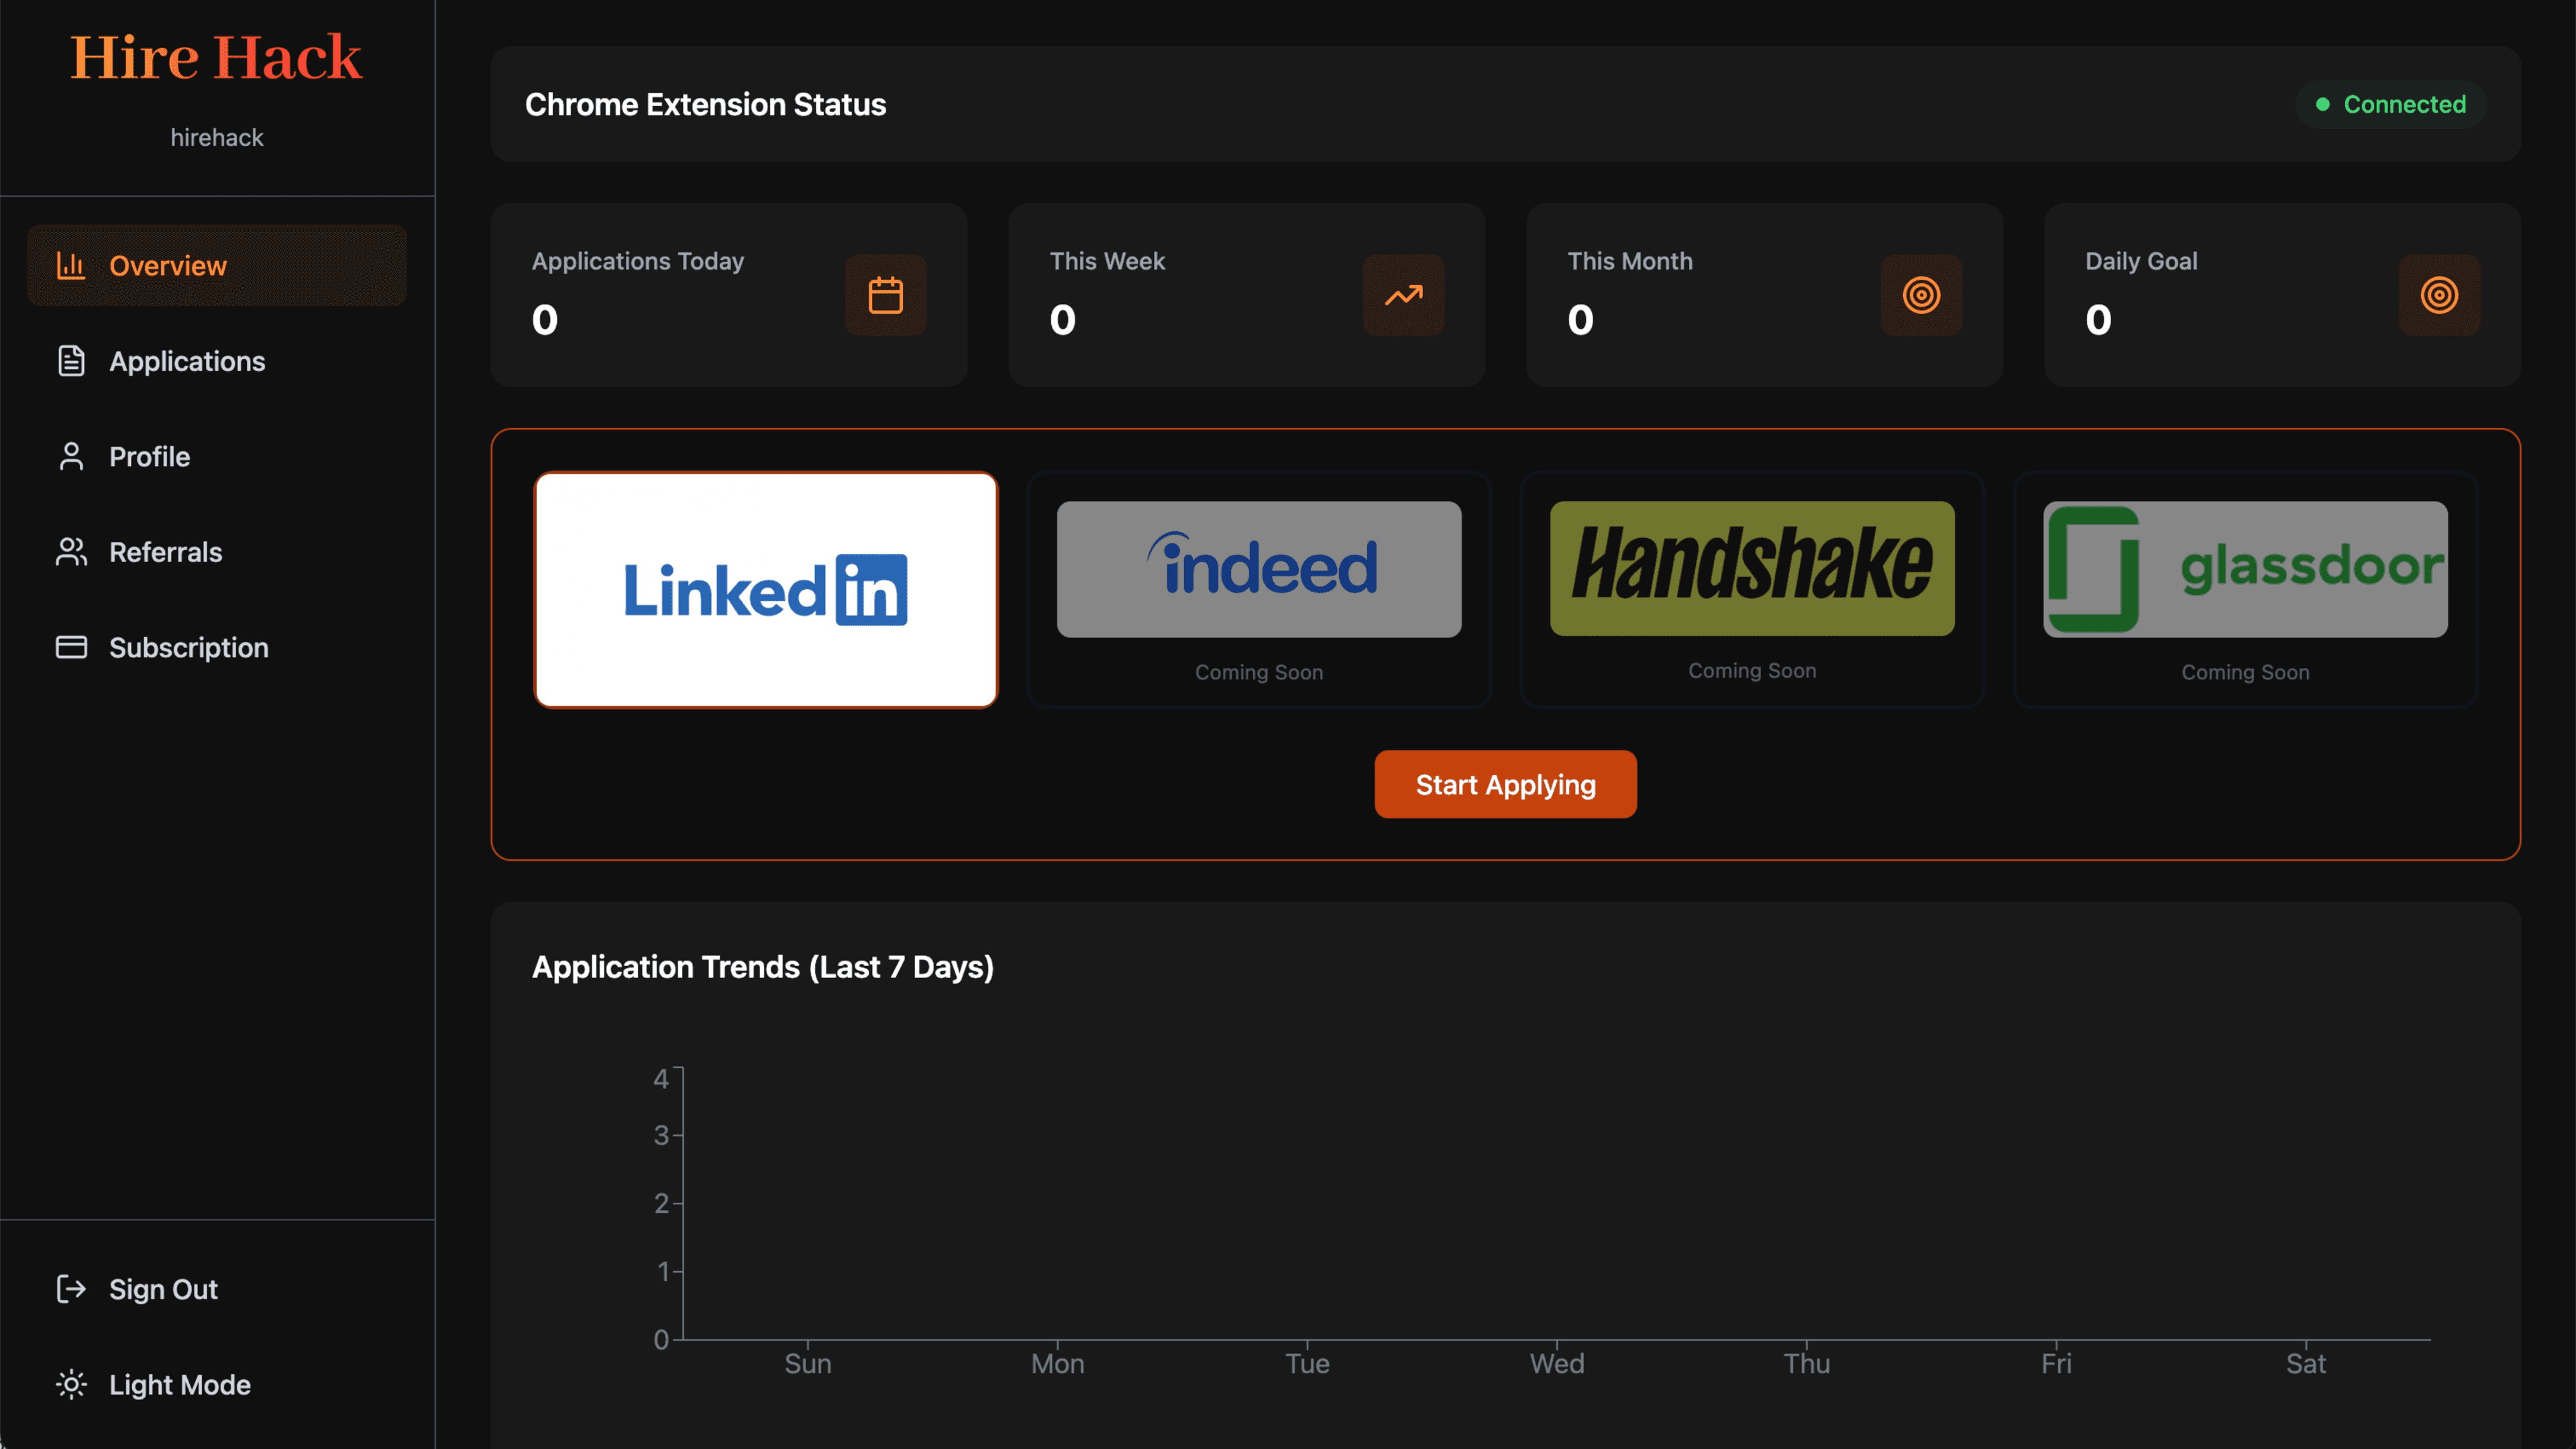Open the Subscription section

click(188, 647)
